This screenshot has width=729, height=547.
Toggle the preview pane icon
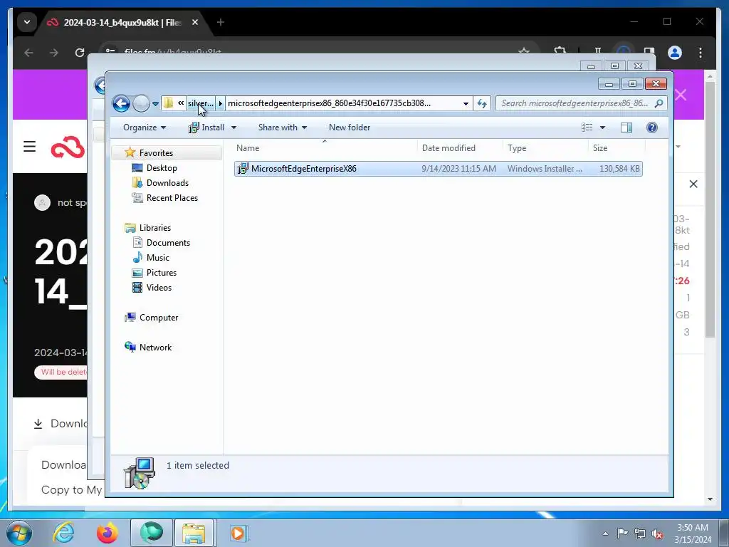point(626,127)
